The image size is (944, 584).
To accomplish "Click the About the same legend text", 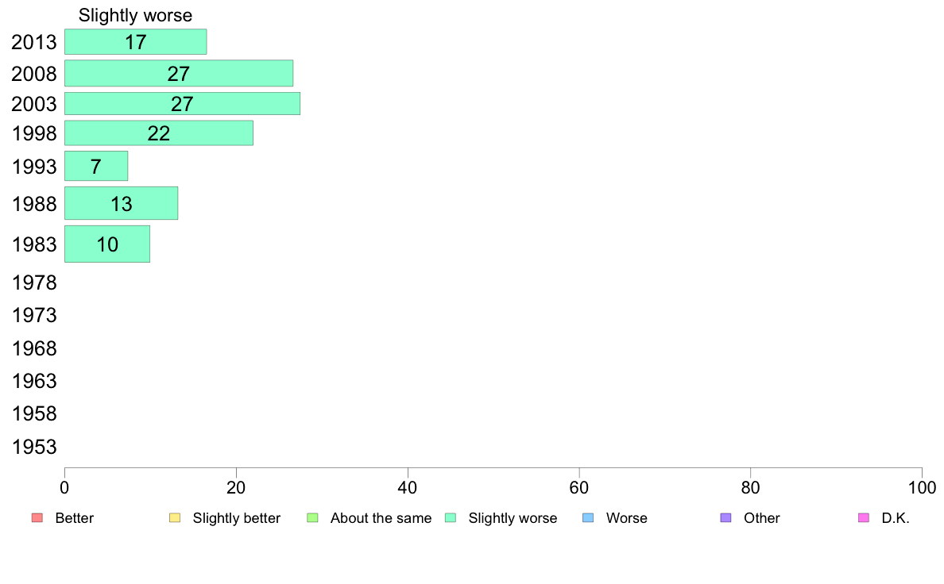I will tap(381, 518).
